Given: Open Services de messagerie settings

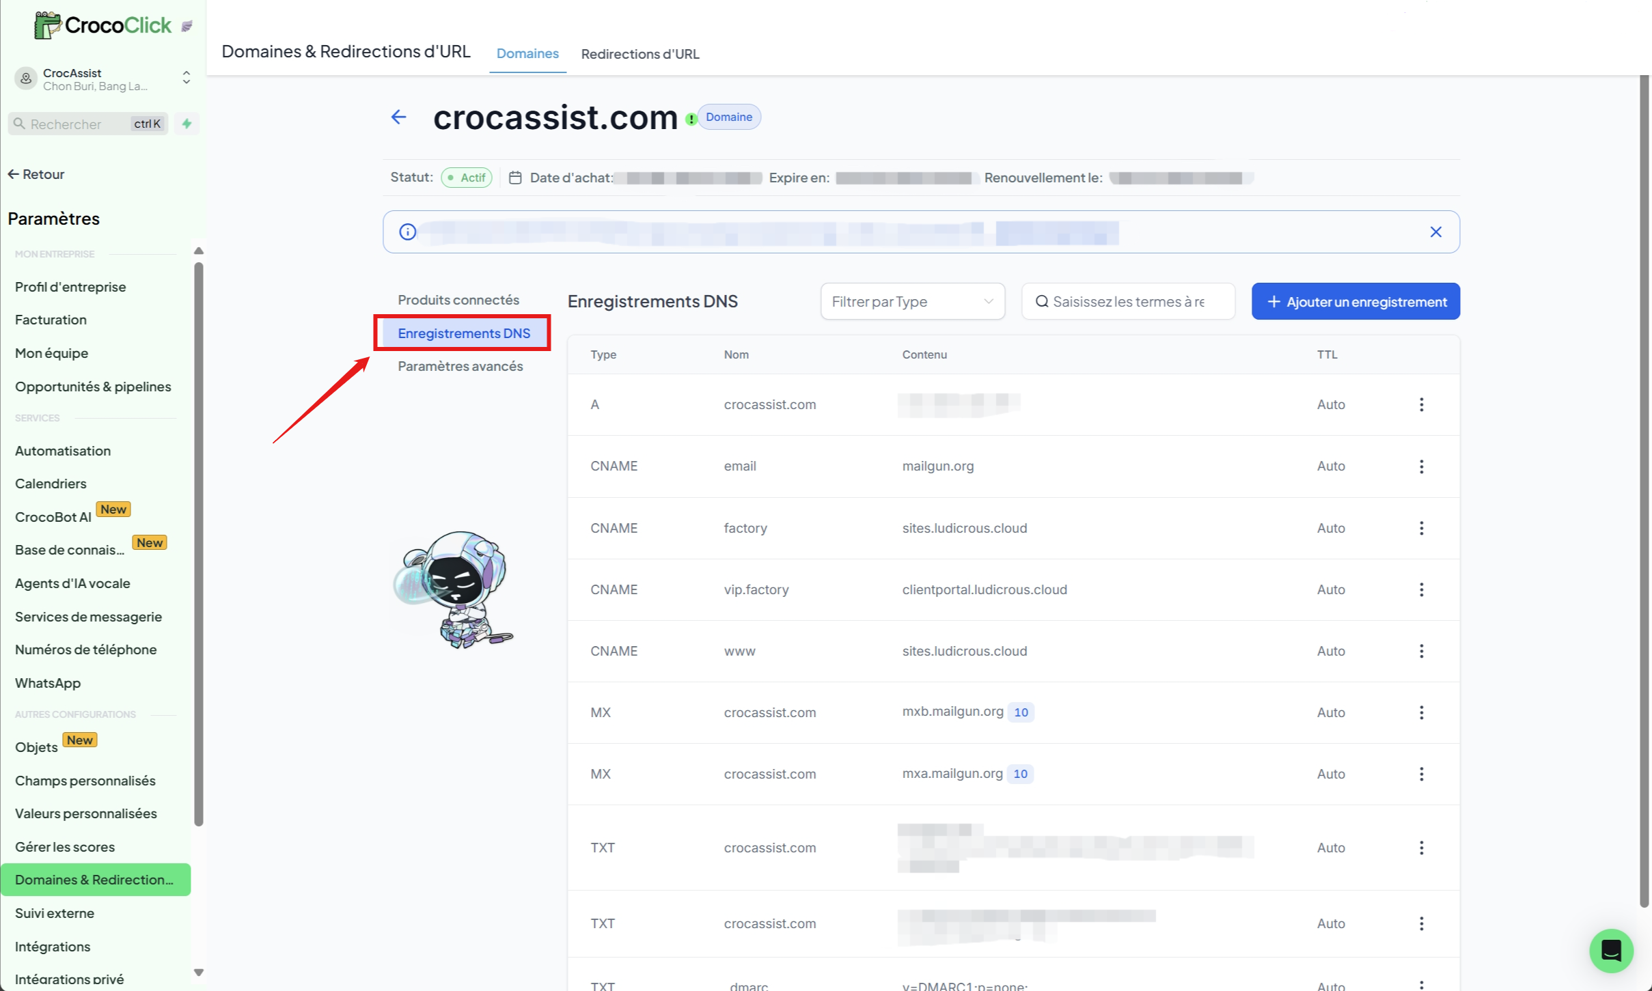Looking at the screenshot, I should [x=88, y=617].
